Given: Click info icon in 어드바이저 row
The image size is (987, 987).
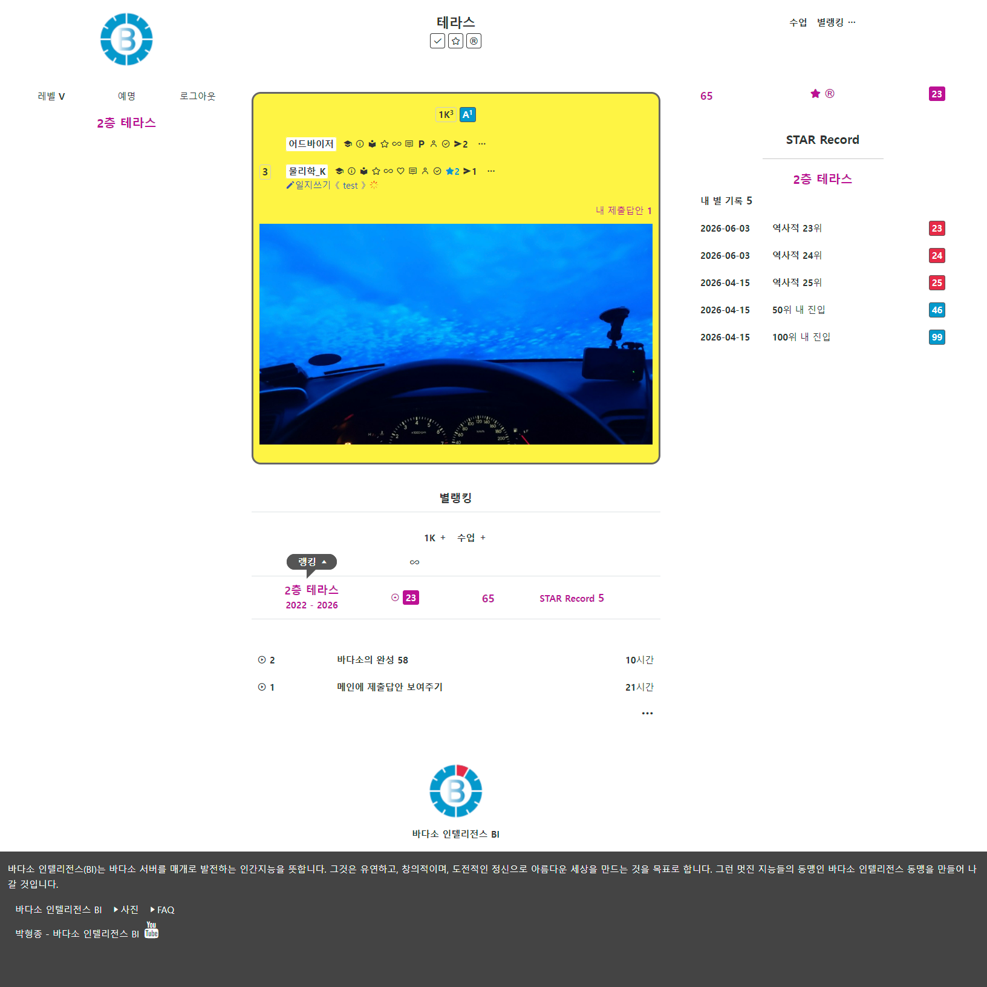Looking at the screenshot, I should 360,144.
